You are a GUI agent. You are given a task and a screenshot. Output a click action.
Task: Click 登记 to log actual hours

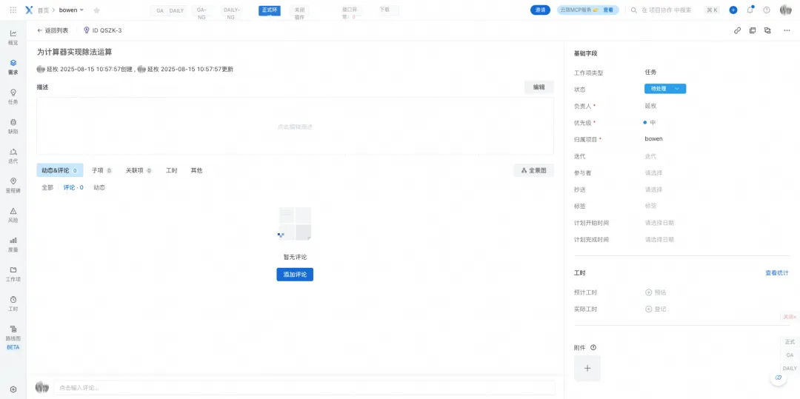tap(656, 309)
